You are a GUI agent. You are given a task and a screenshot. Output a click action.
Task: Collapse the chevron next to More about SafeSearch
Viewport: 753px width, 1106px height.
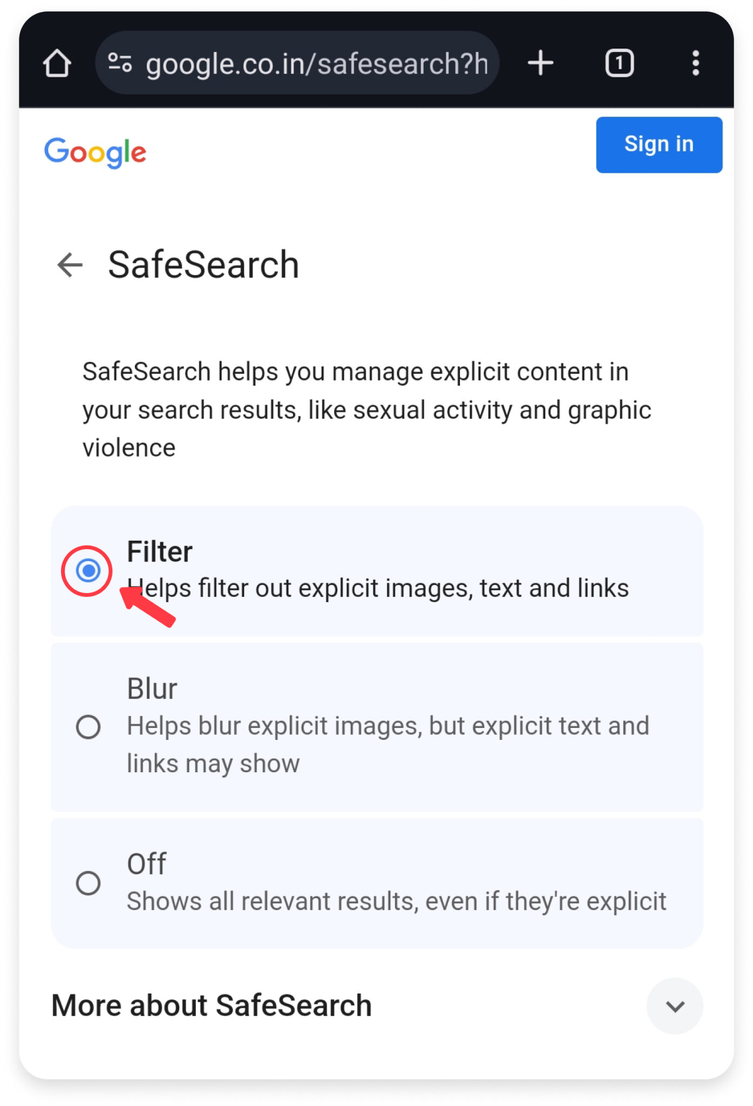(x=674, y=1007)
